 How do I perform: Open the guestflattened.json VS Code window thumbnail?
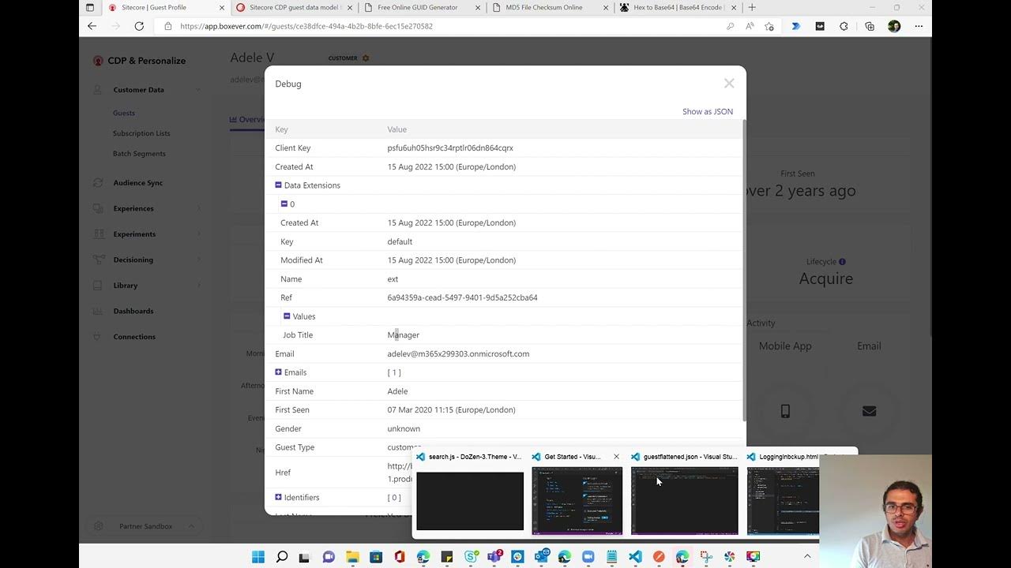point(684,501)
